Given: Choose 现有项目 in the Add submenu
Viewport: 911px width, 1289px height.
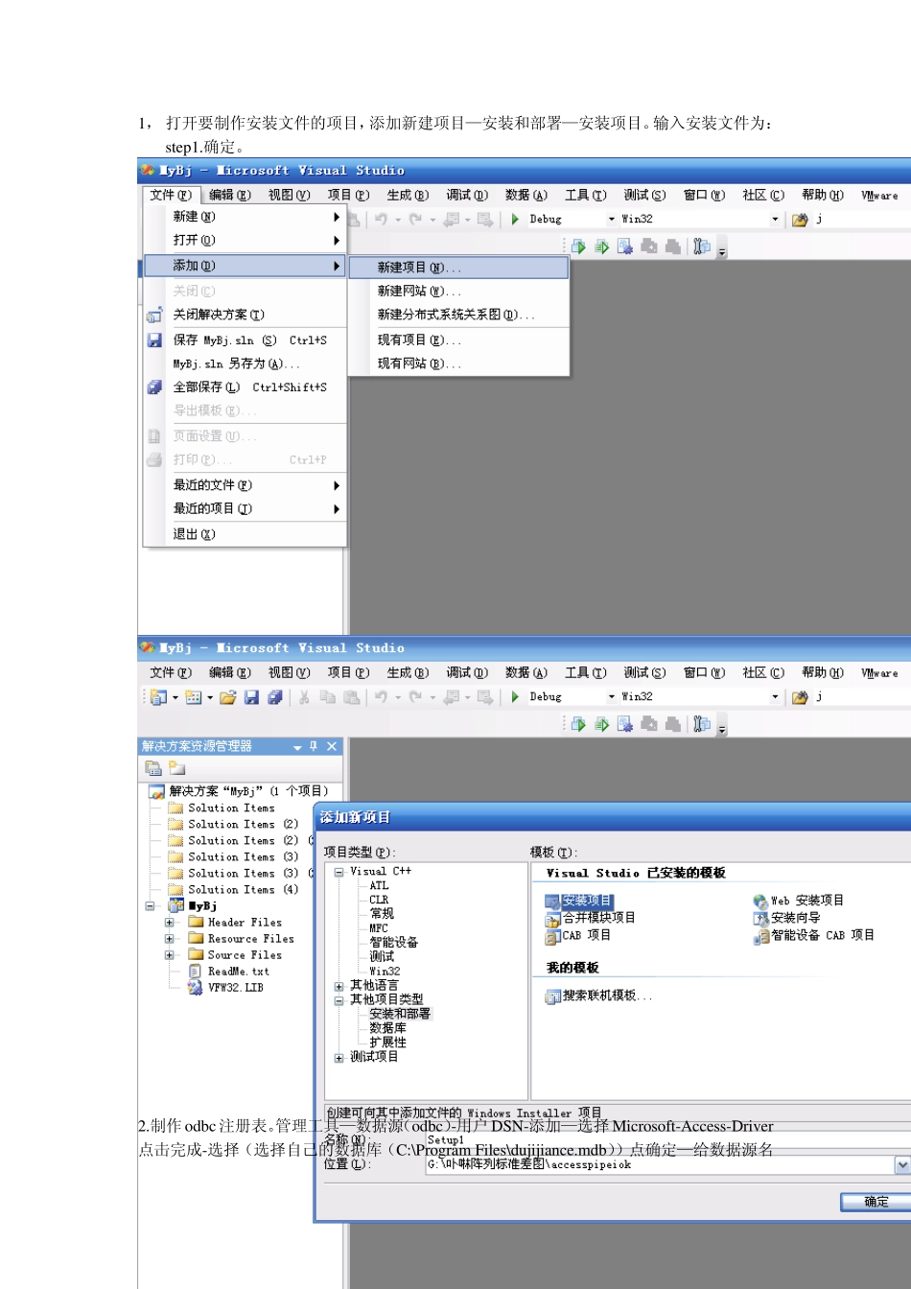Looking at the screenshot, I should [458, 340].
